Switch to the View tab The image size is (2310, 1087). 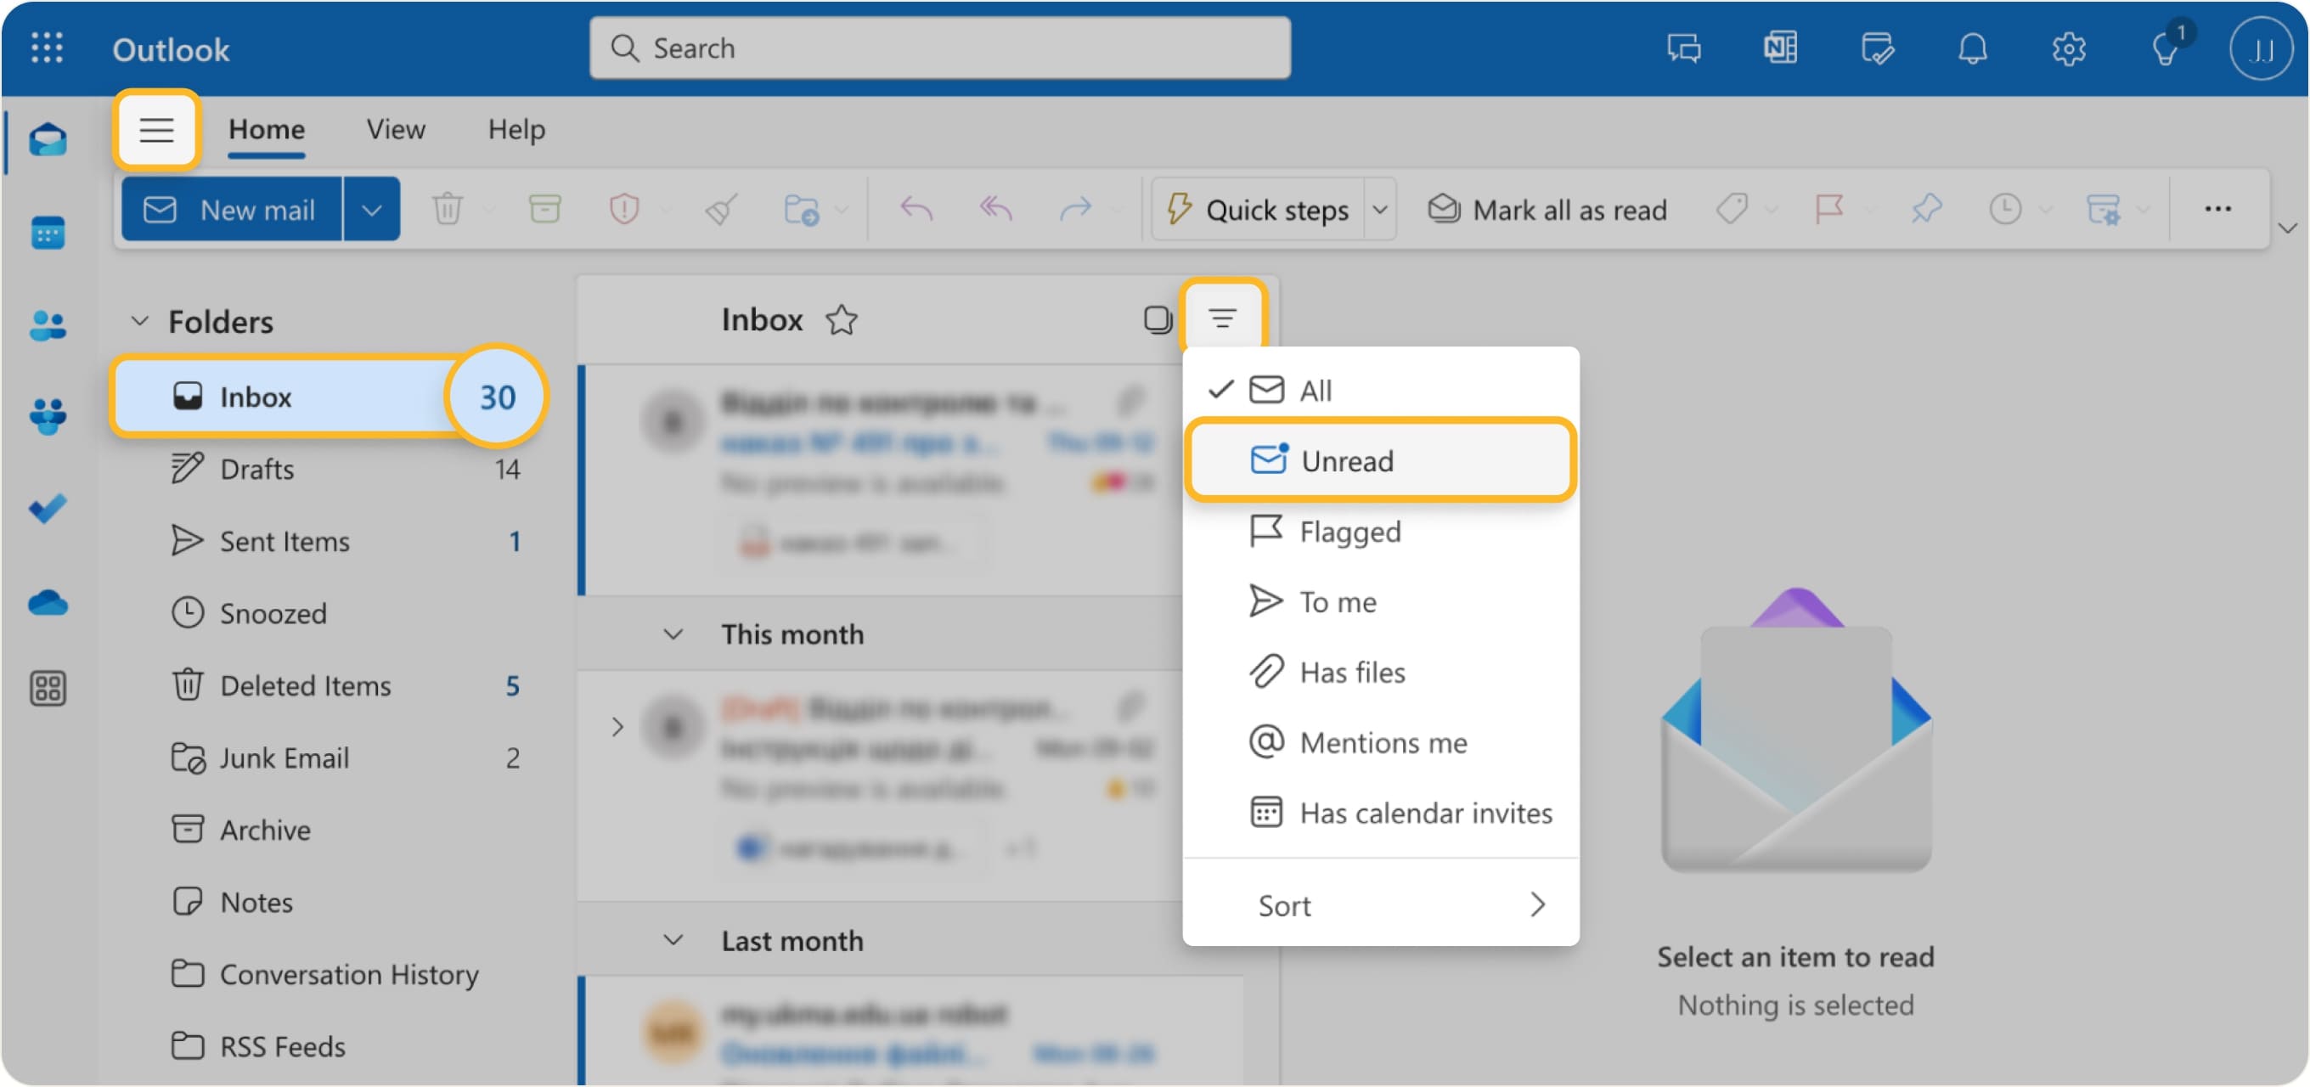[x=395, y=129]
